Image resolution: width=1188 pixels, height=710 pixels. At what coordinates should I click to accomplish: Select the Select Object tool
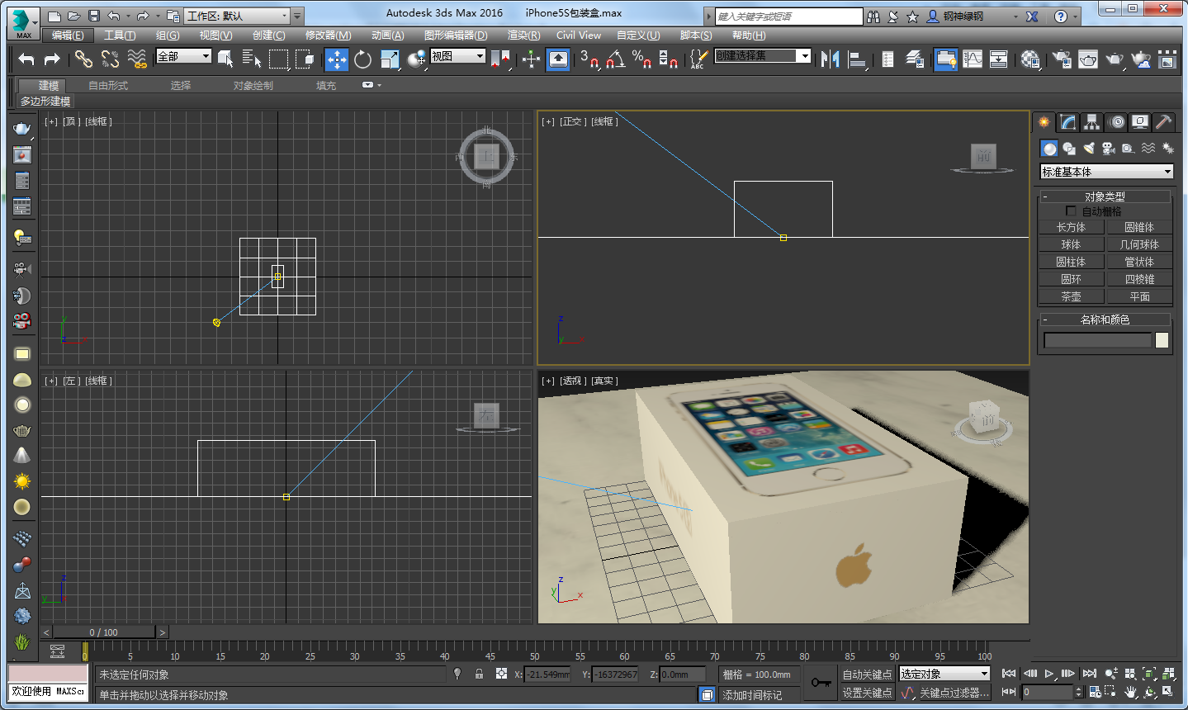click(225, 59)
